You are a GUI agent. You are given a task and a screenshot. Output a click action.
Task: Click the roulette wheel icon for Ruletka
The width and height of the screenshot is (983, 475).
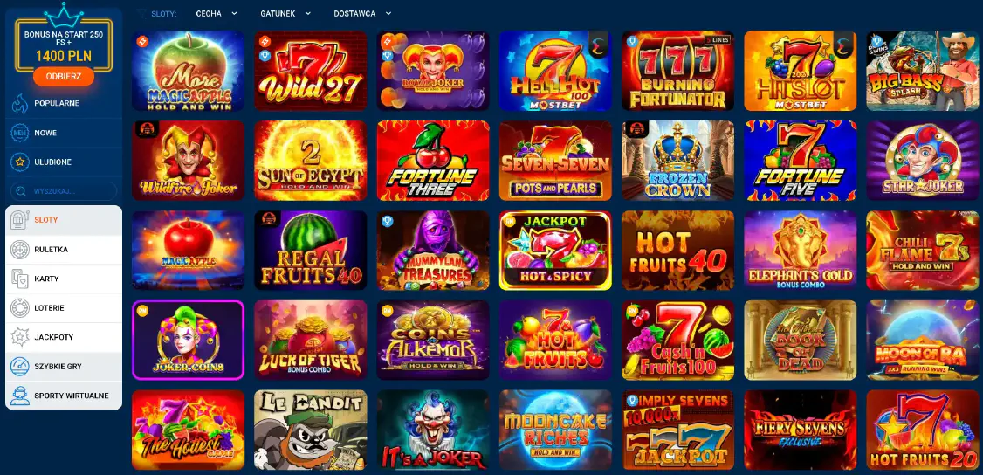[20, 250]
